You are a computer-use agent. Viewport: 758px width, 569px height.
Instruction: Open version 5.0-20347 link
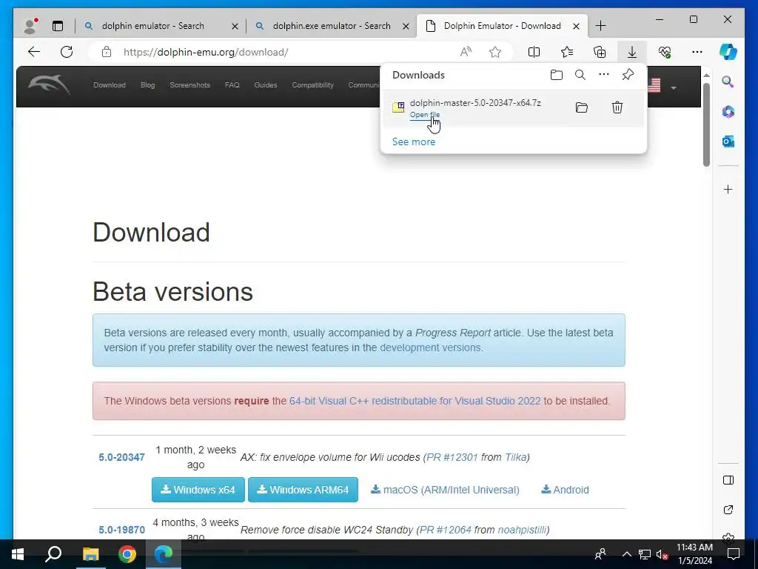(x=121, y=457)
